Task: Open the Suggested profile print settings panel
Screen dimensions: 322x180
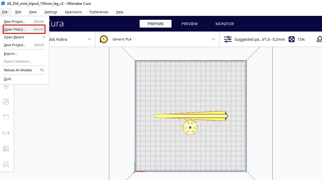Action: coord(260,39)
